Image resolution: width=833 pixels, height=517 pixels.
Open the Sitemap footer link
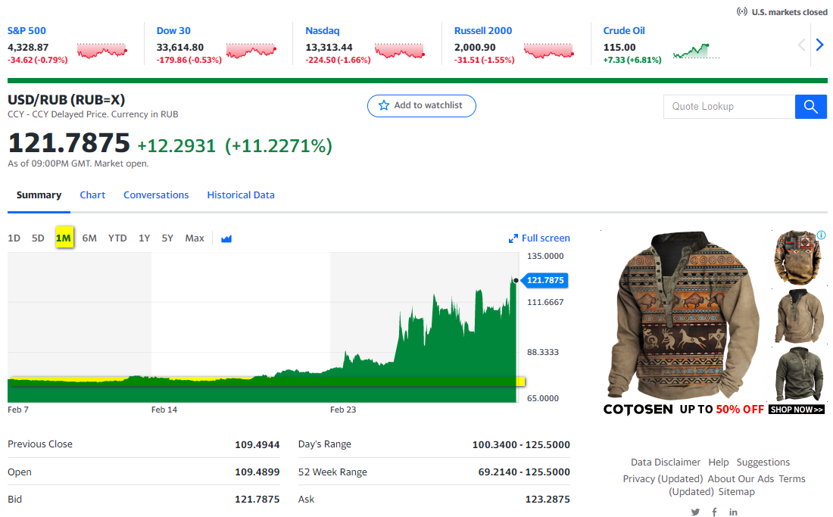736,492
